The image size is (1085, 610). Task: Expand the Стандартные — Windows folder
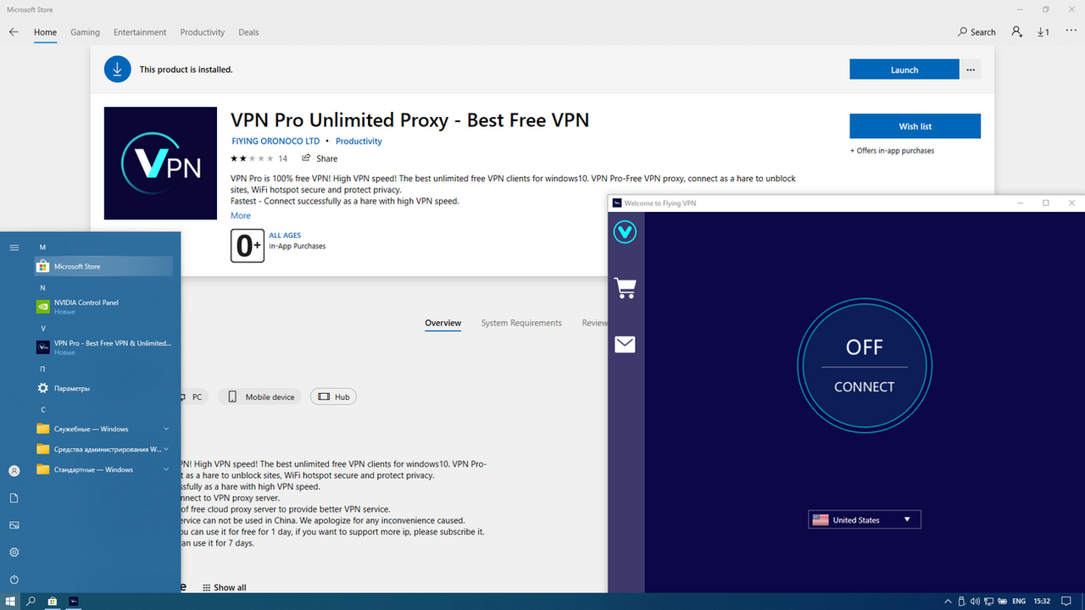103,469
